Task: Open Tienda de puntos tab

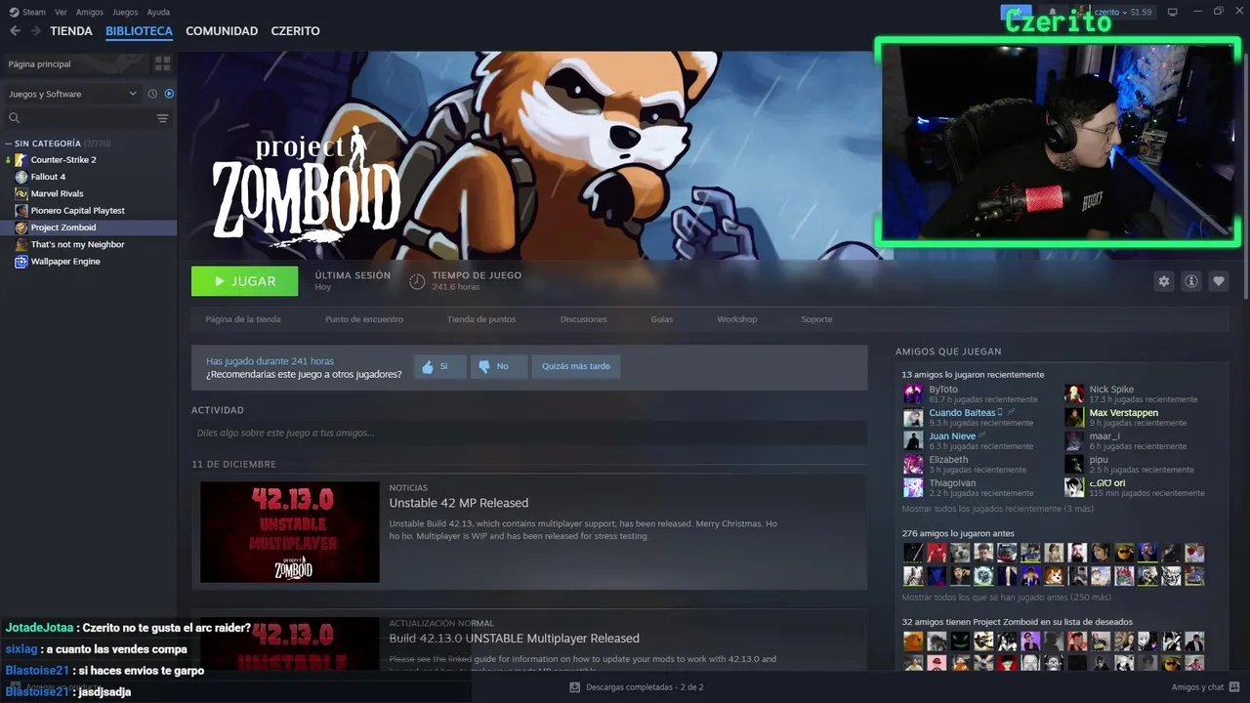Action: (481, 319)
